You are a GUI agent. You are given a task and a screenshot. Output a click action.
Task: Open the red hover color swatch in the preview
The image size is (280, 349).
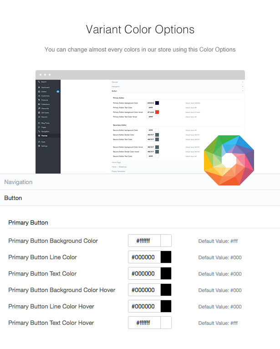(157, 112)
